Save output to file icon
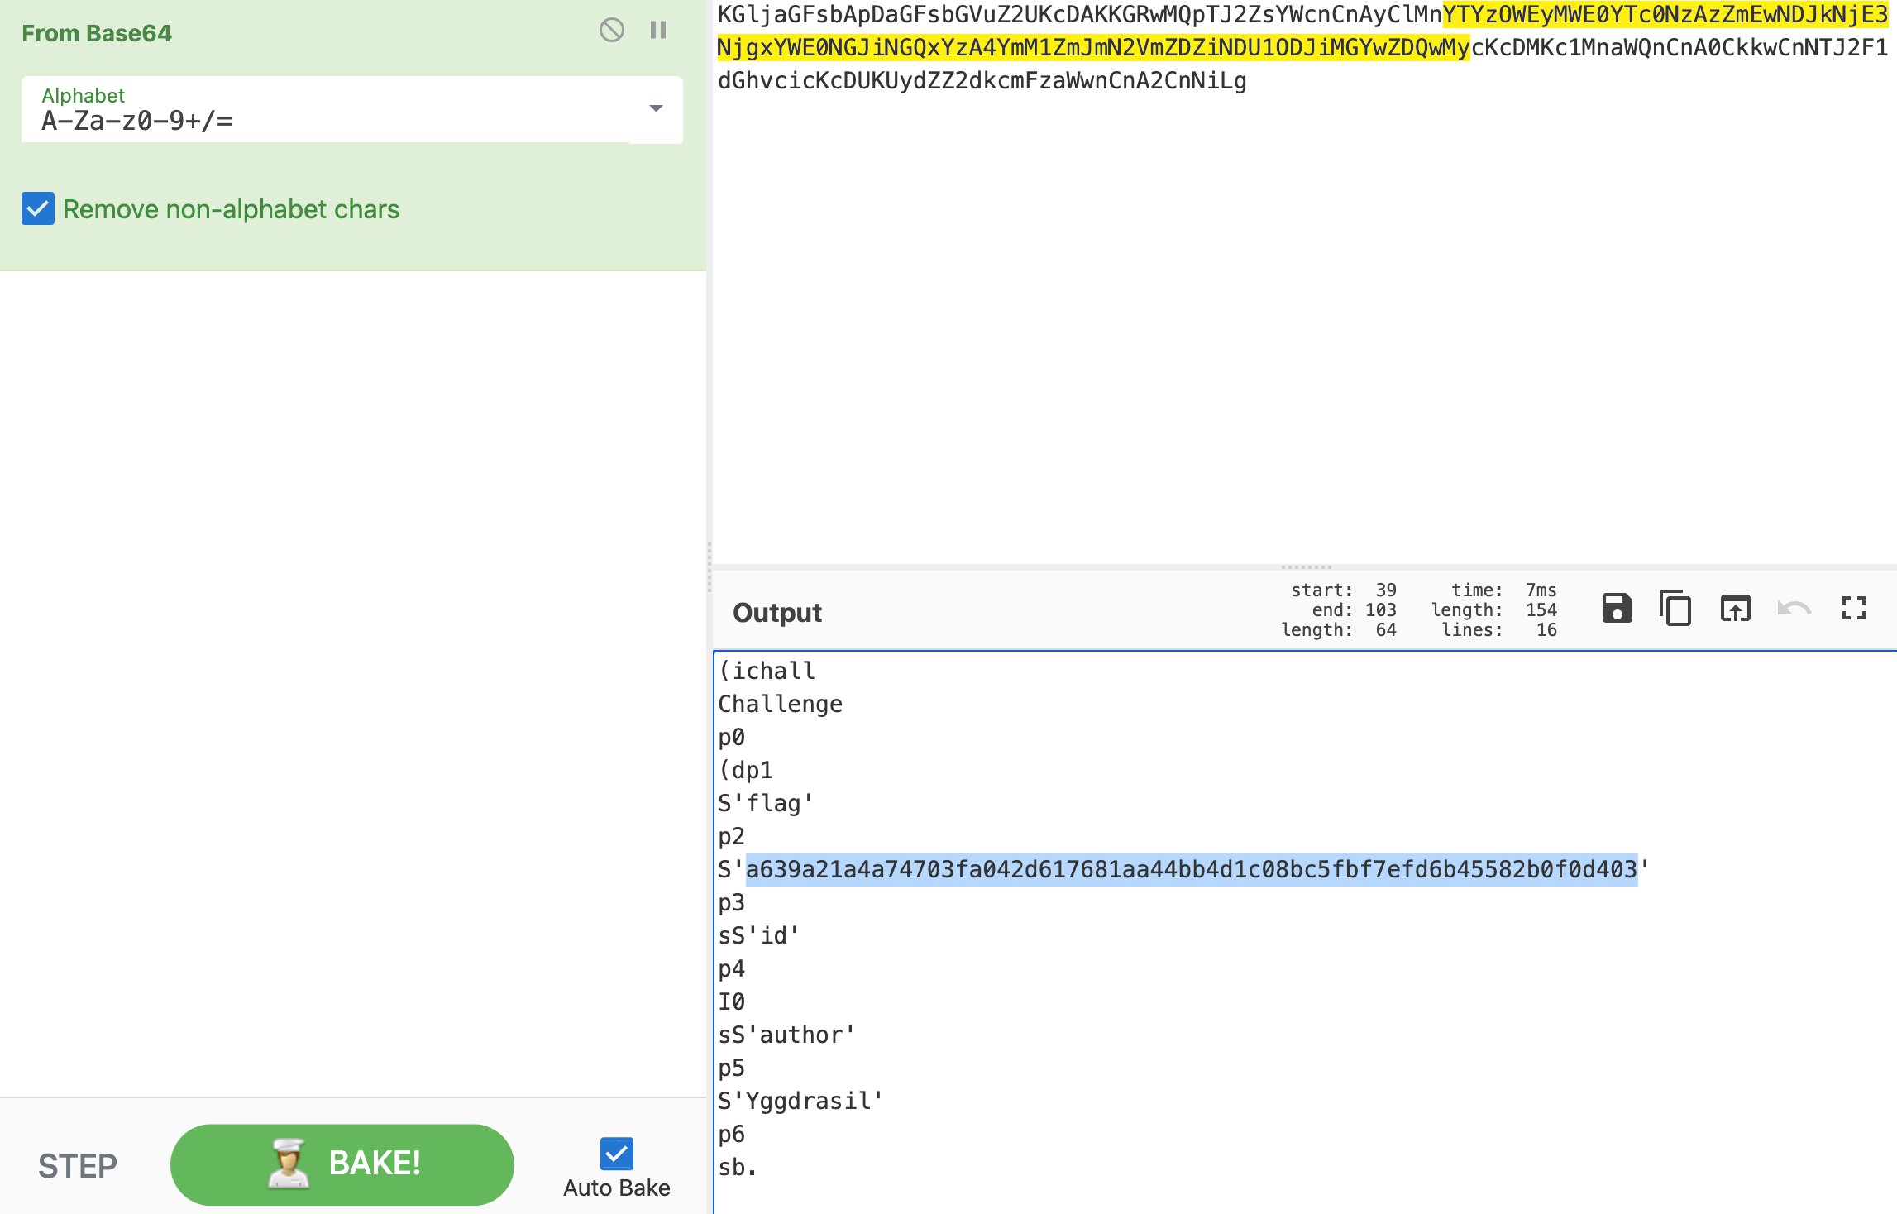Viewport: 1897px width, 1214px height. 1617,609
